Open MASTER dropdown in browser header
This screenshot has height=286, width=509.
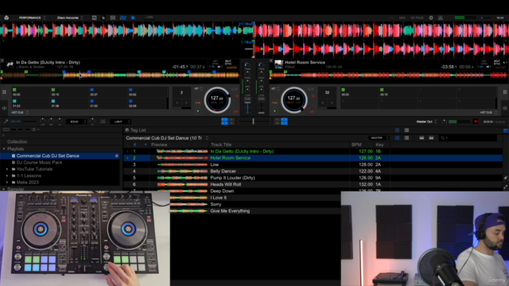379,137
